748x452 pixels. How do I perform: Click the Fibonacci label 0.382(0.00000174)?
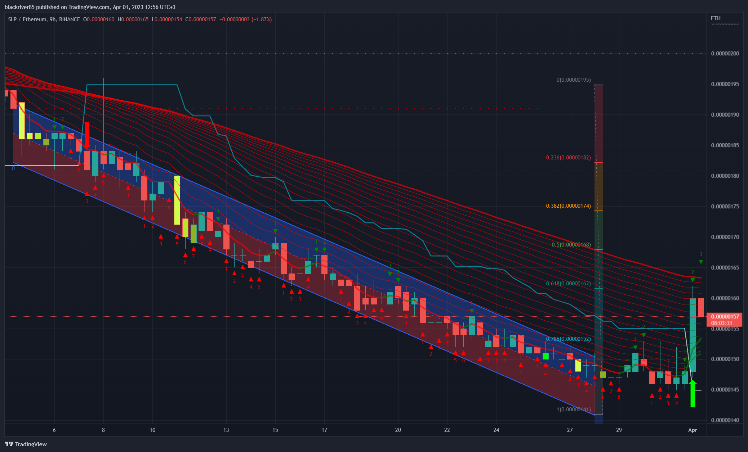pyautogui.click(x=568, y=206)
